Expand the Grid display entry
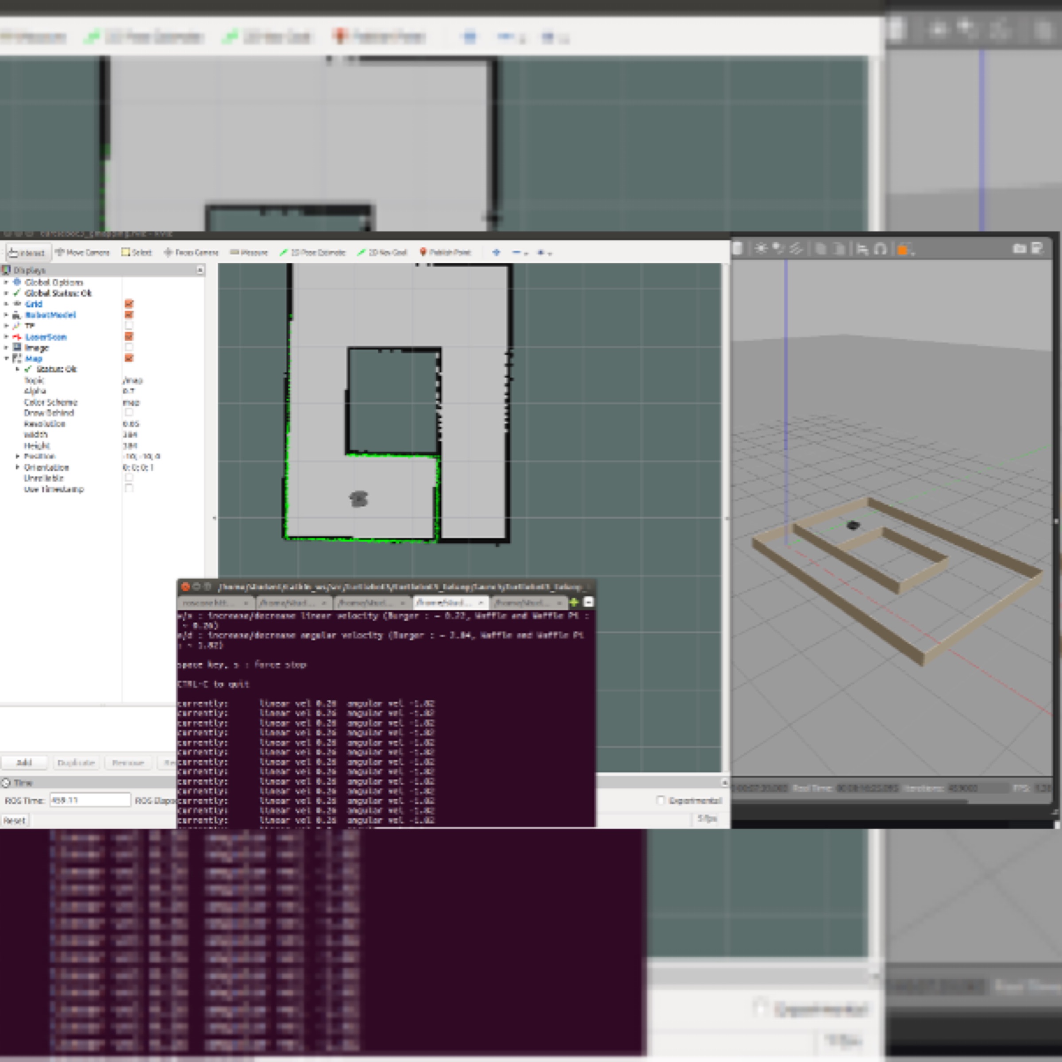The image size is (1062, 1062). coord(6,304)
